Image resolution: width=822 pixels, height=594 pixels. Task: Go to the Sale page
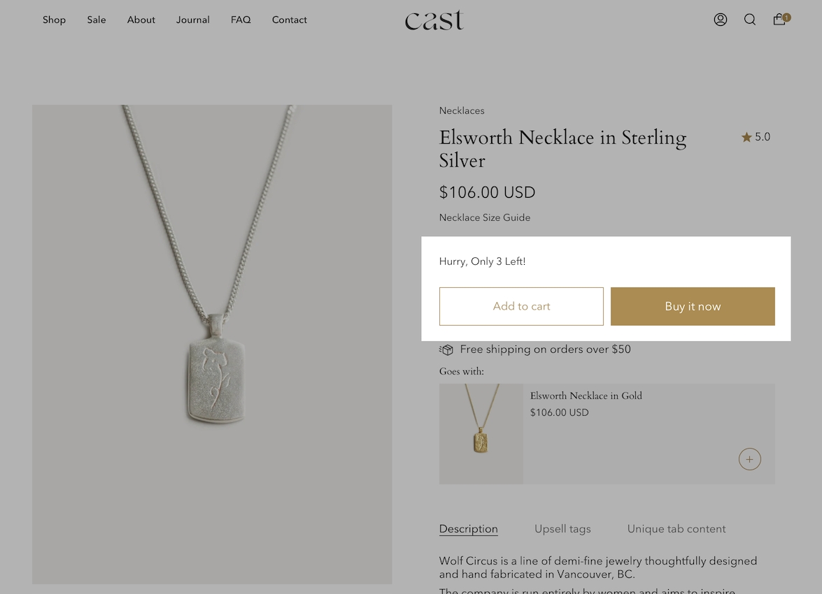coord(97,20)
